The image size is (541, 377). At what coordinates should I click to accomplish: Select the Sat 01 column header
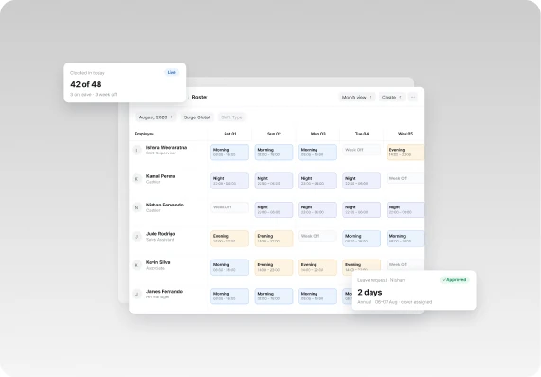point(230,134)
